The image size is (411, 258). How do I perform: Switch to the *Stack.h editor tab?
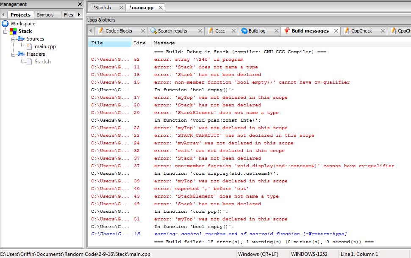(x=102, y=8)
